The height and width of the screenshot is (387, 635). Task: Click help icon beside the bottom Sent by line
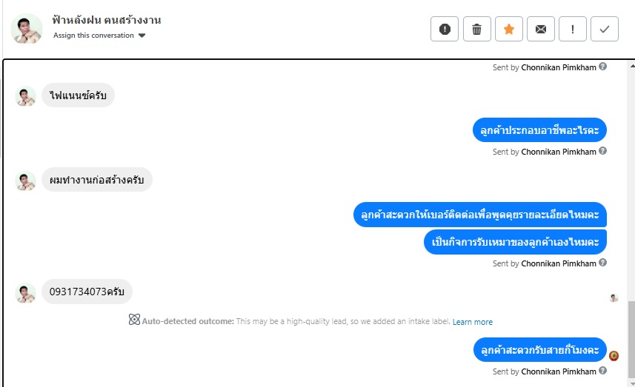pos(602,371)
